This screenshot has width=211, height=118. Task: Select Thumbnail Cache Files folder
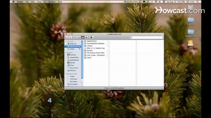96,53
